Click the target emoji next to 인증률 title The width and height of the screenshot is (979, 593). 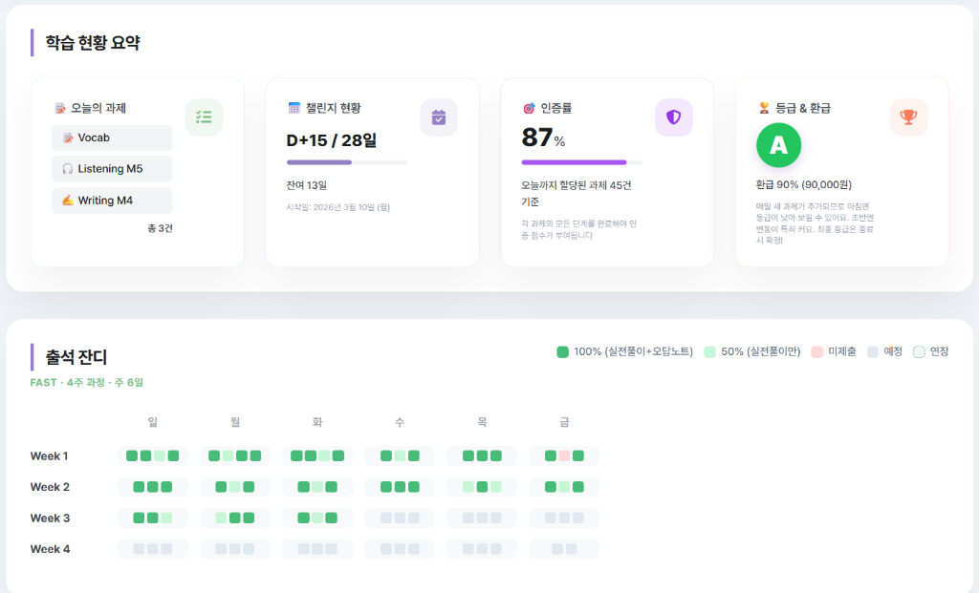pos(529,108)
